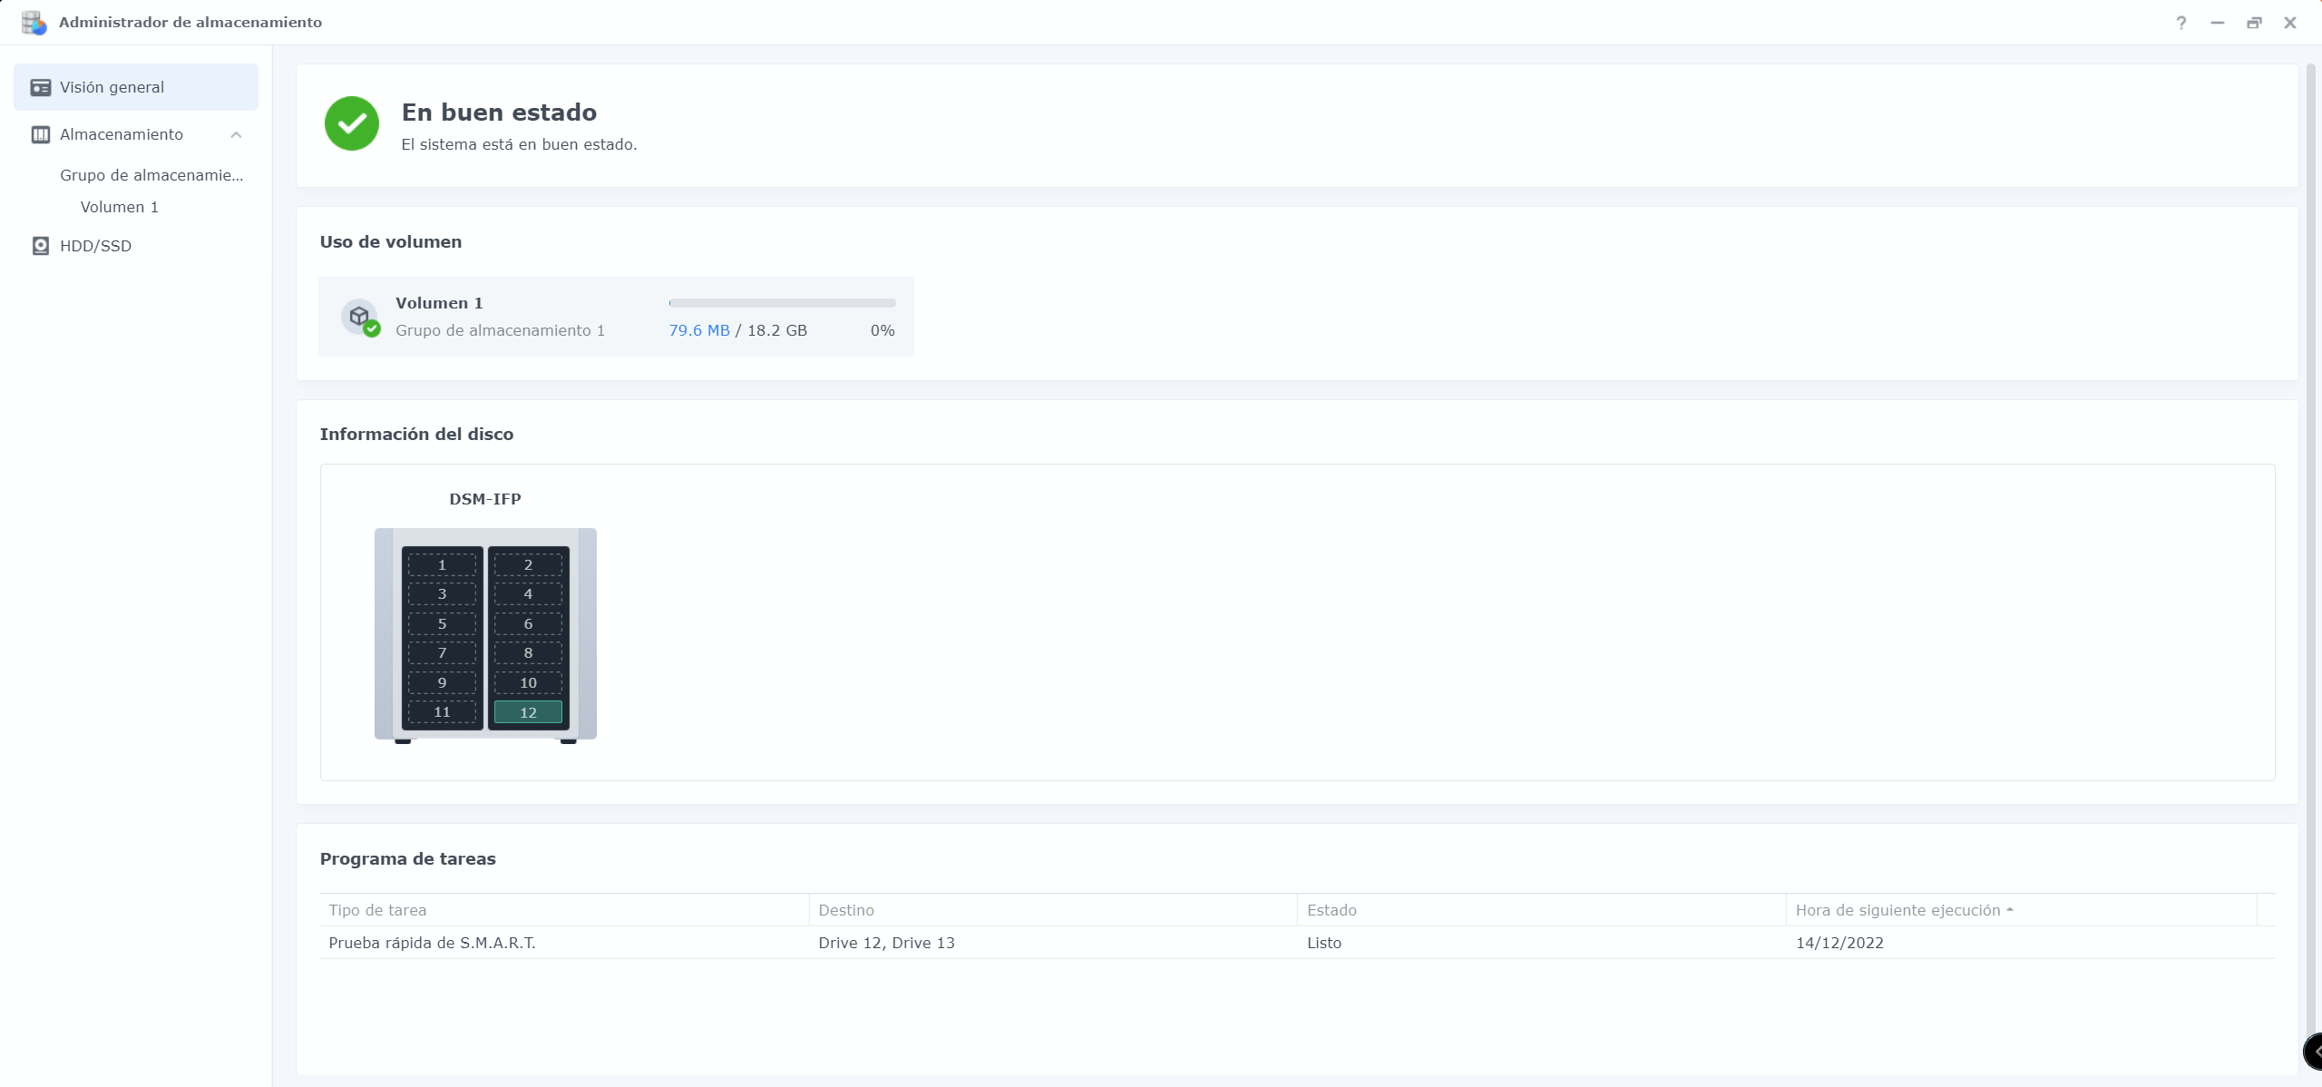Open help with the question mark icon
This screenshot has width=2322, height=1087.
[x=2181, y=23]
